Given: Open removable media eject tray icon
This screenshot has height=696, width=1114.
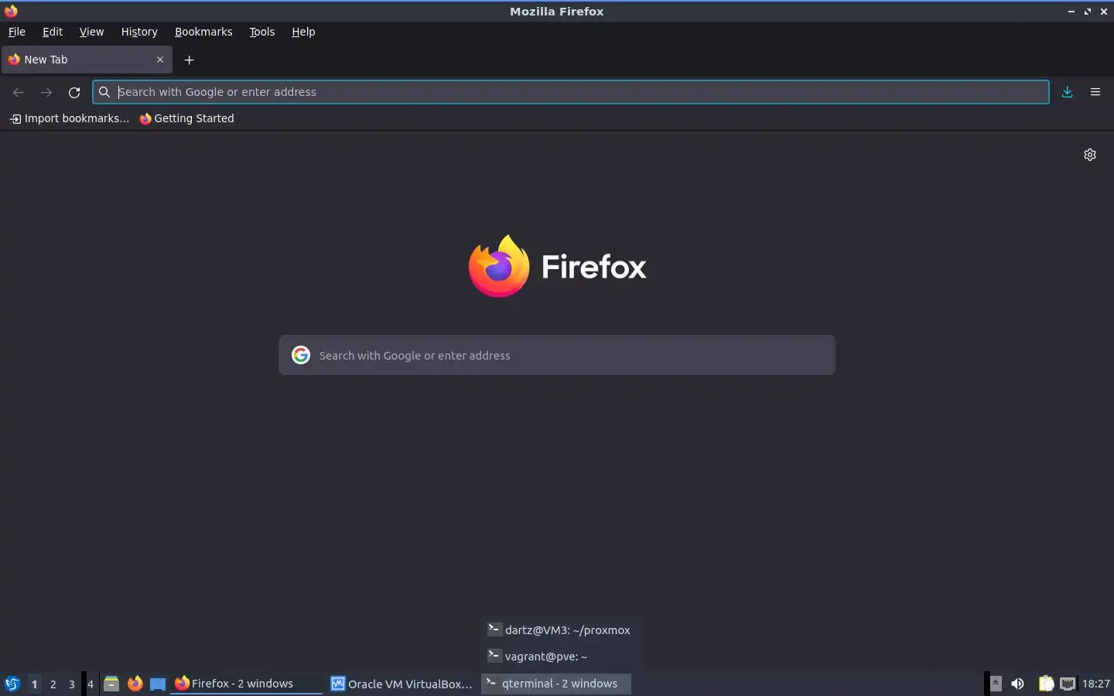Looking at the screenshot, I should [996, 684].
